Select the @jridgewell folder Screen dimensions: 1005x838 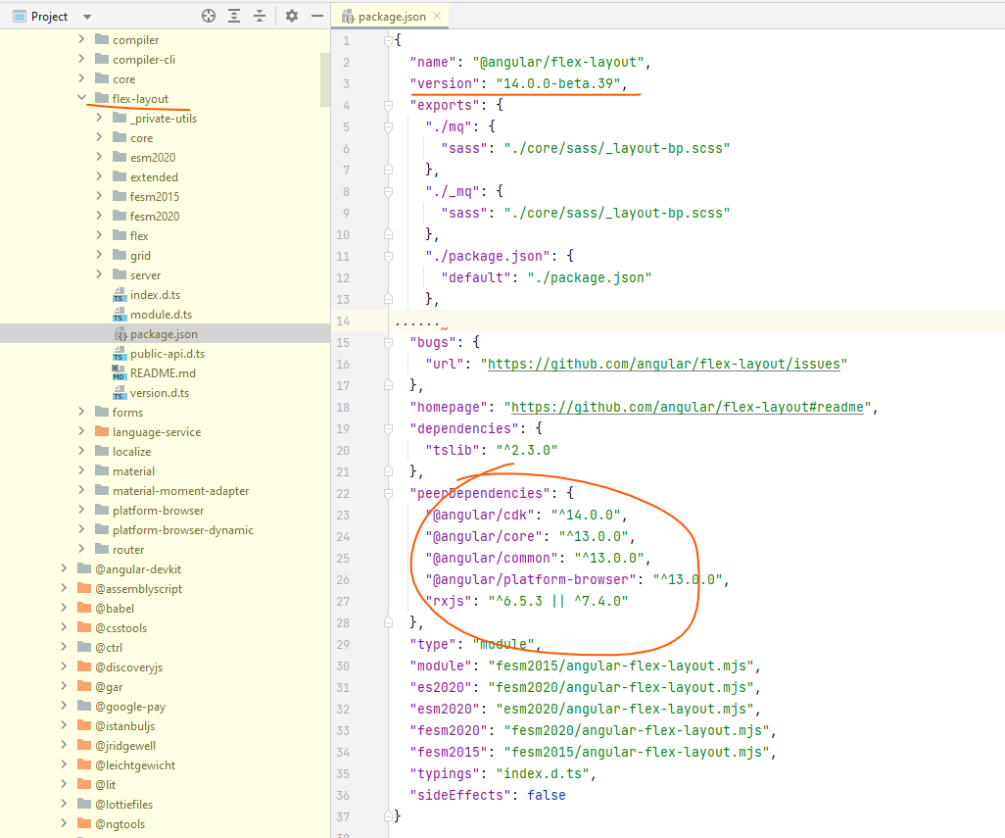(x=125, y=746)
